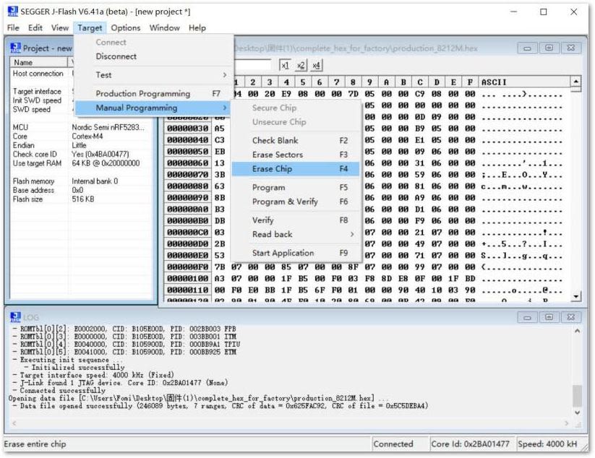This screenshot has width=595, height=458.
Task: Click the ASCII column header
Action: (524, 82)
